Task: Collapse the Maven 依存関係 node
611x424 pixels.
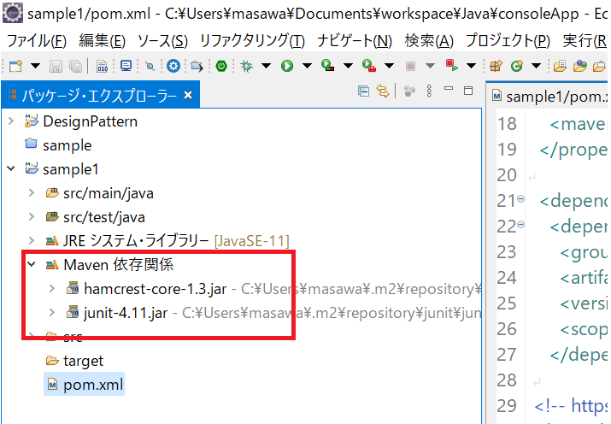Action: [x=32, y=265]
